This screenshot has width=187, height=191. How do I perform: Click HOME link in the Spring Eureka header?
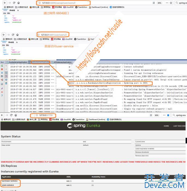pos(166,126)
